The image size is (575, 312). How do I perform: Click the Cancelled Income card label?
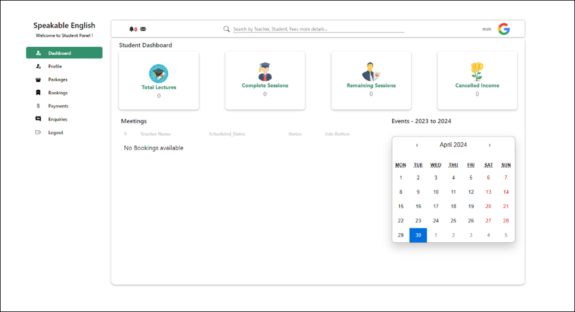pos(477,86)
